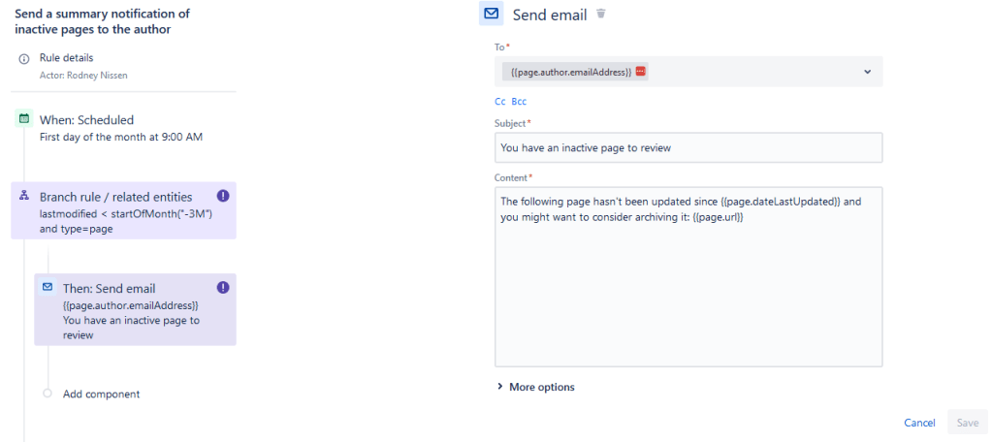The width and height of the screenshot is (992, 442).
Task: Click the Branch rule hierarchy icon
Action: coord(24,196)
